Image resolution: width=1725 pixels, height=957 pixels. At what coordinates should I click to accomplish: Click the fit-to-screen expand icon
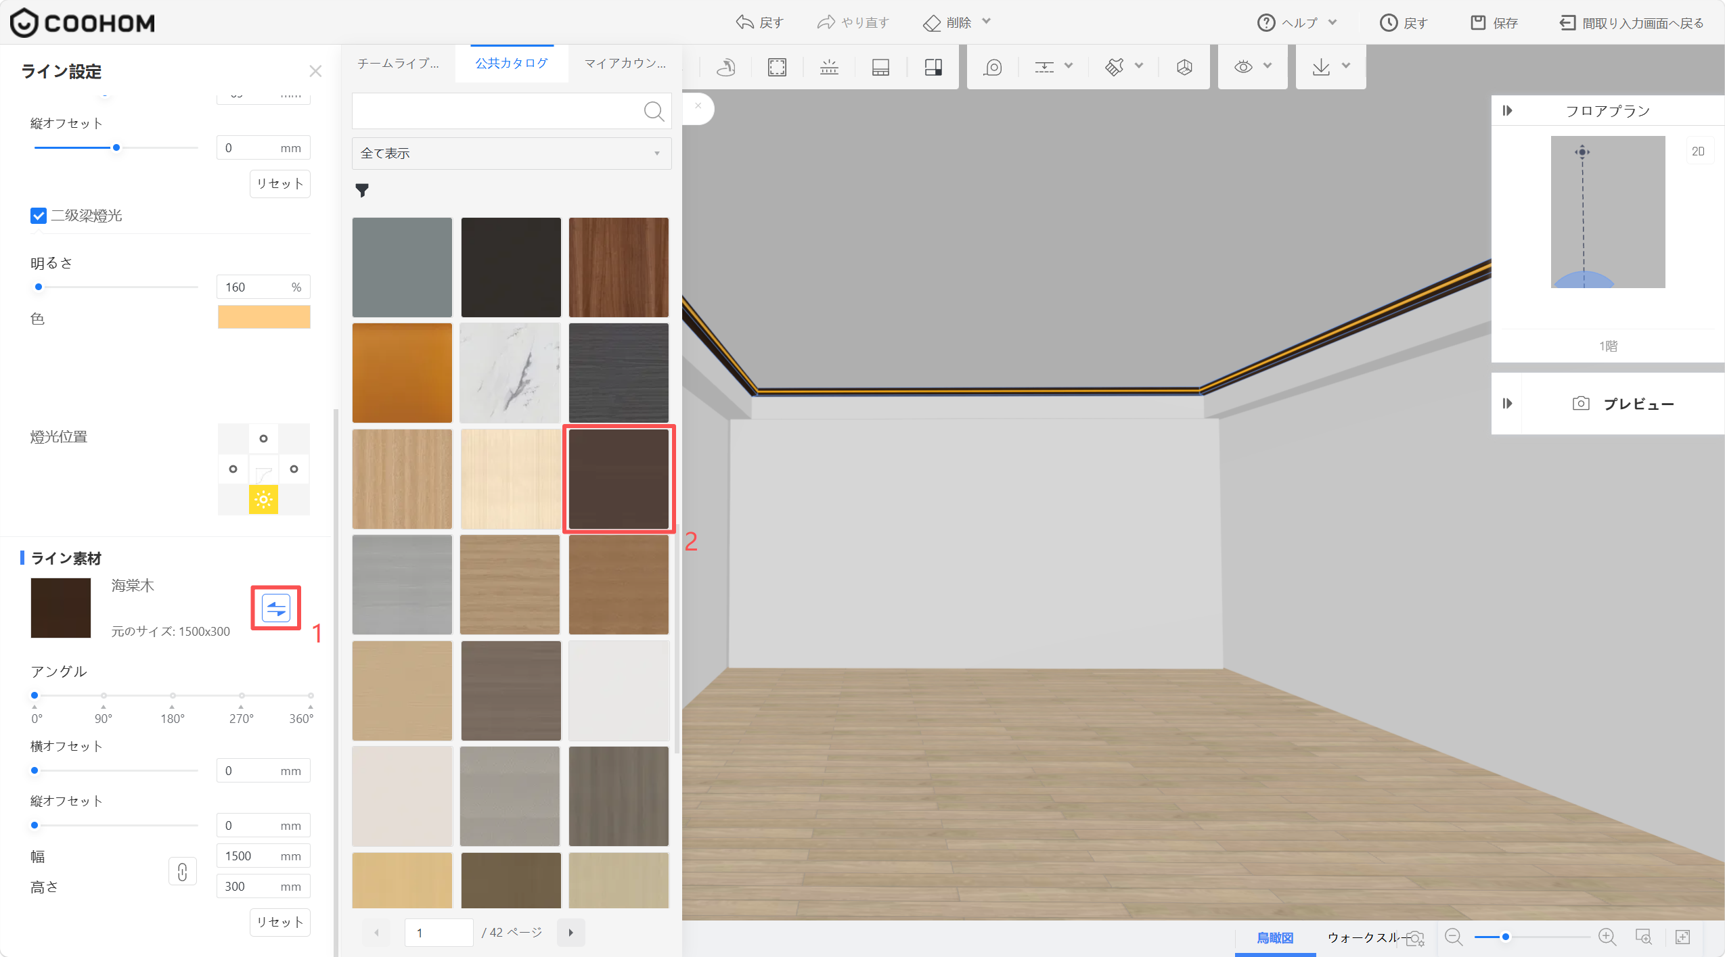point(1682,937)
